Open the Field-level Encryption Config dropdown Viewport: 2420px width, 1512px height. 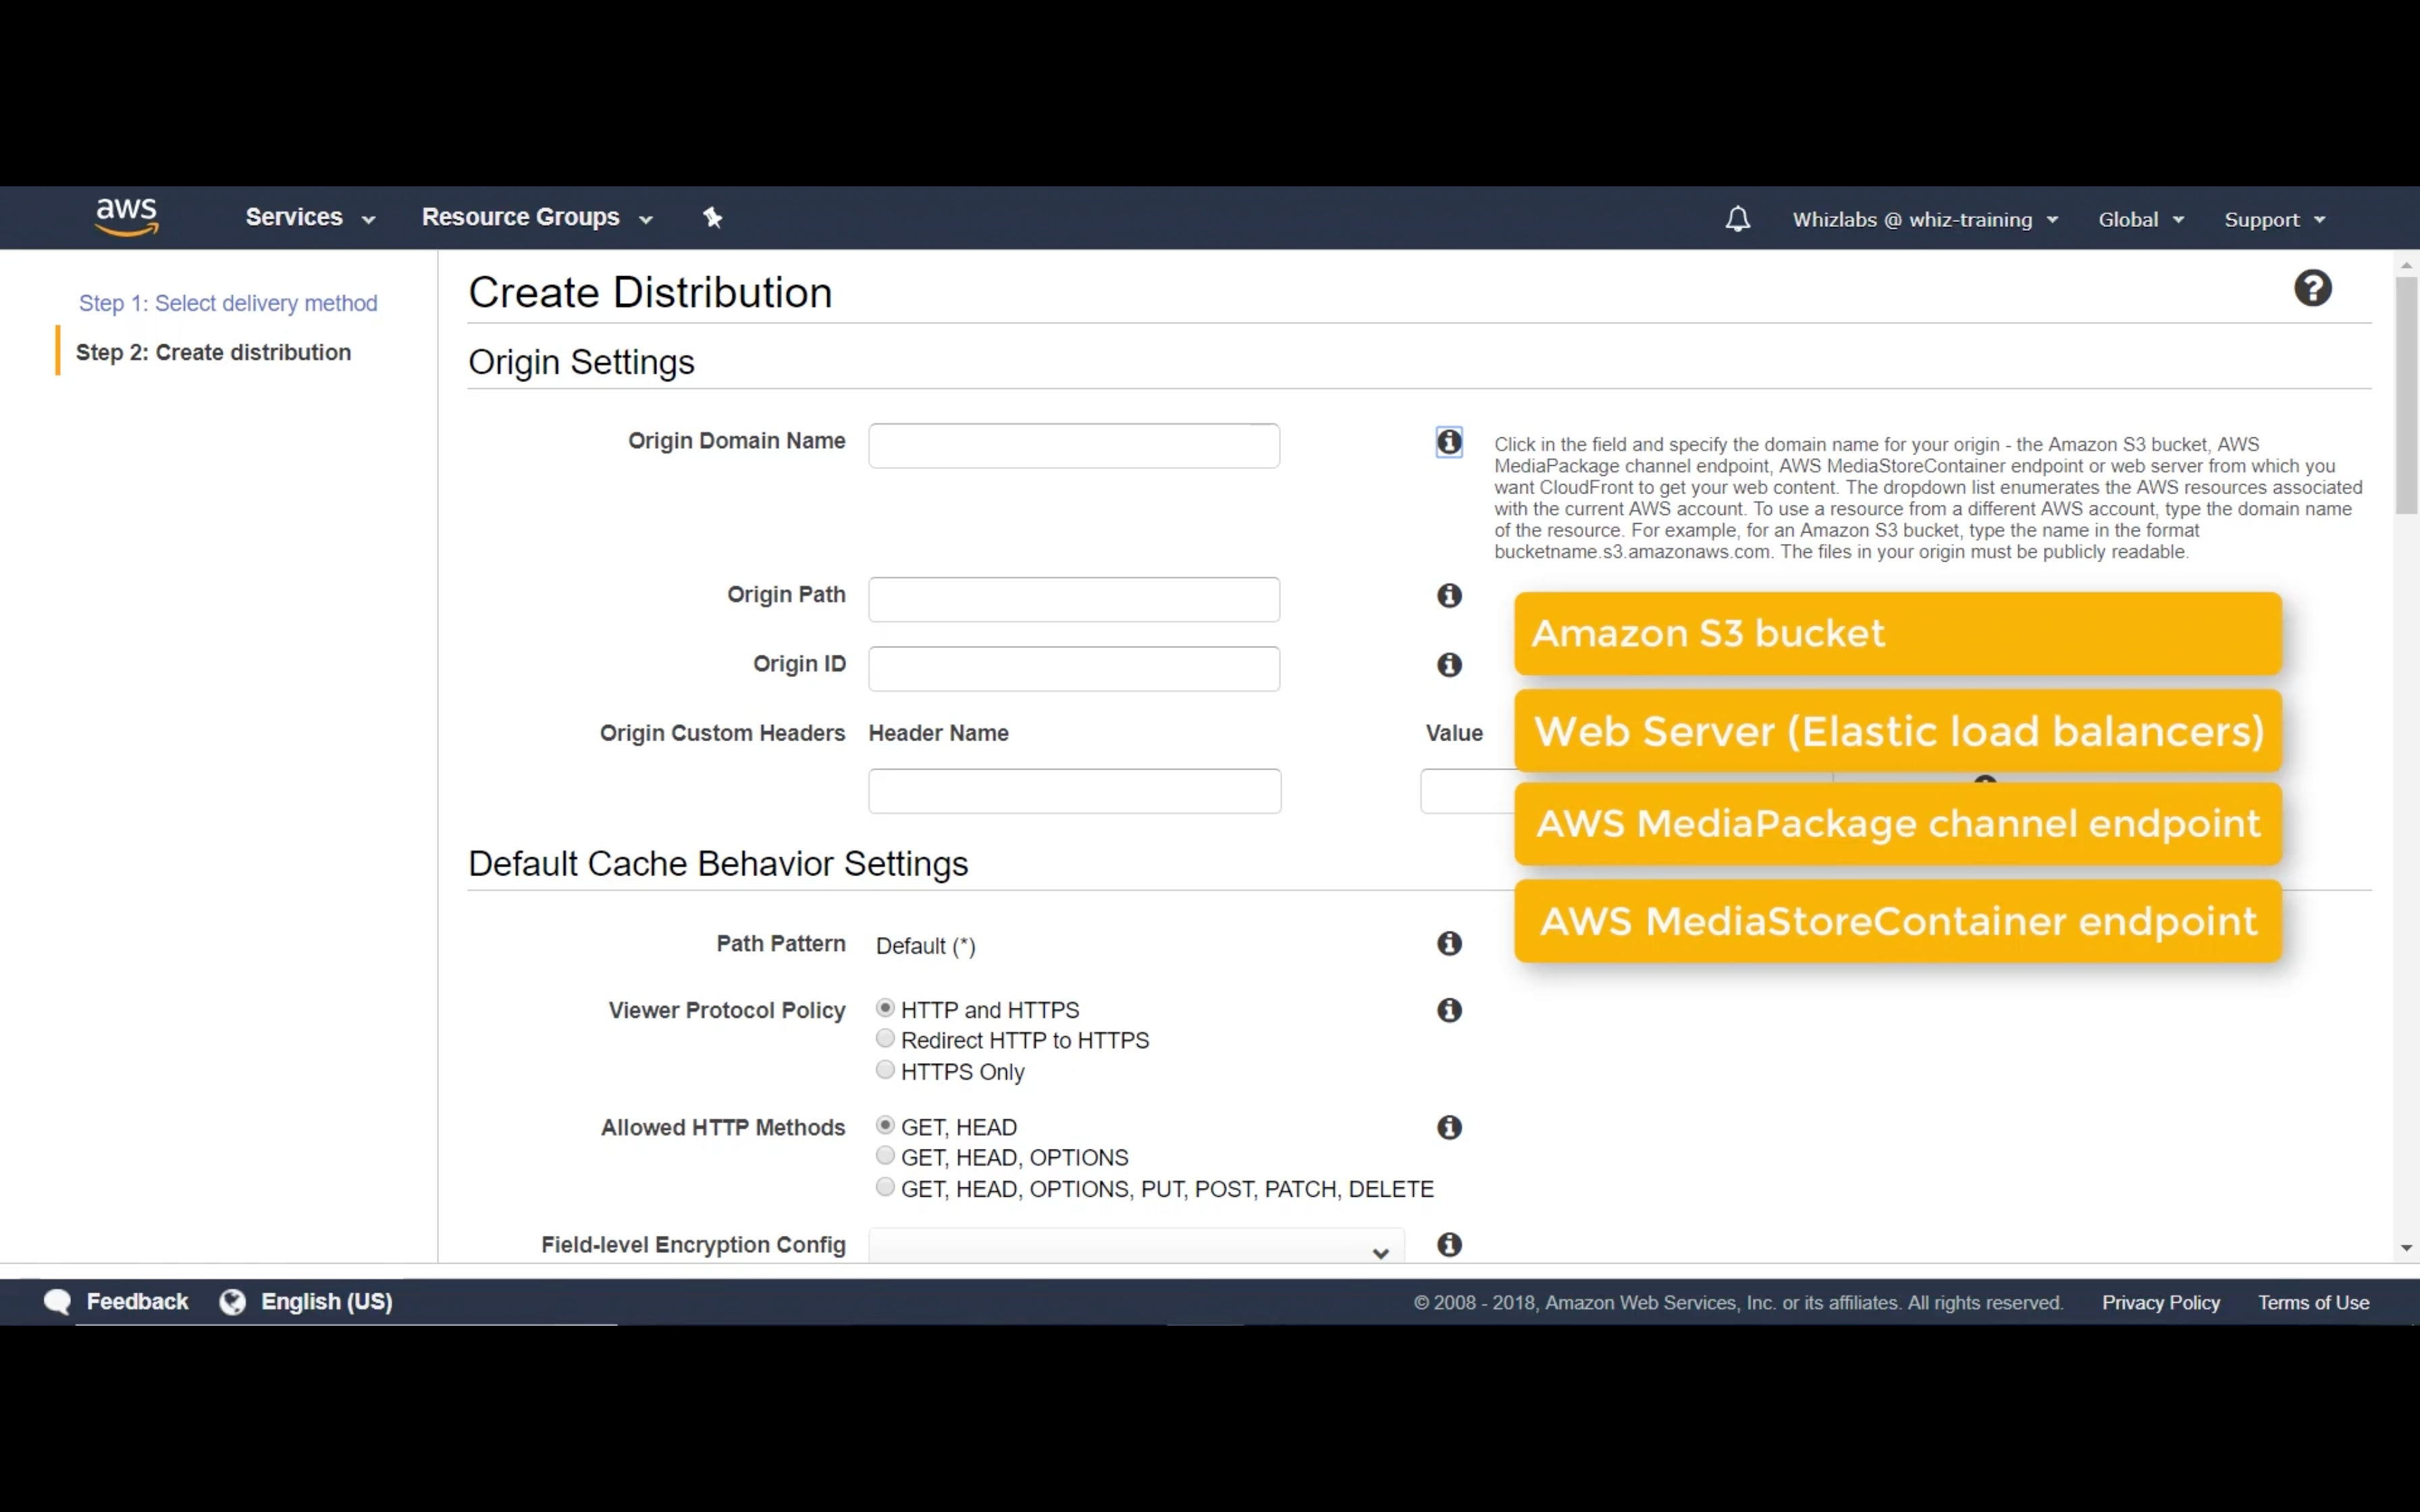(x=1135, y=1248)
